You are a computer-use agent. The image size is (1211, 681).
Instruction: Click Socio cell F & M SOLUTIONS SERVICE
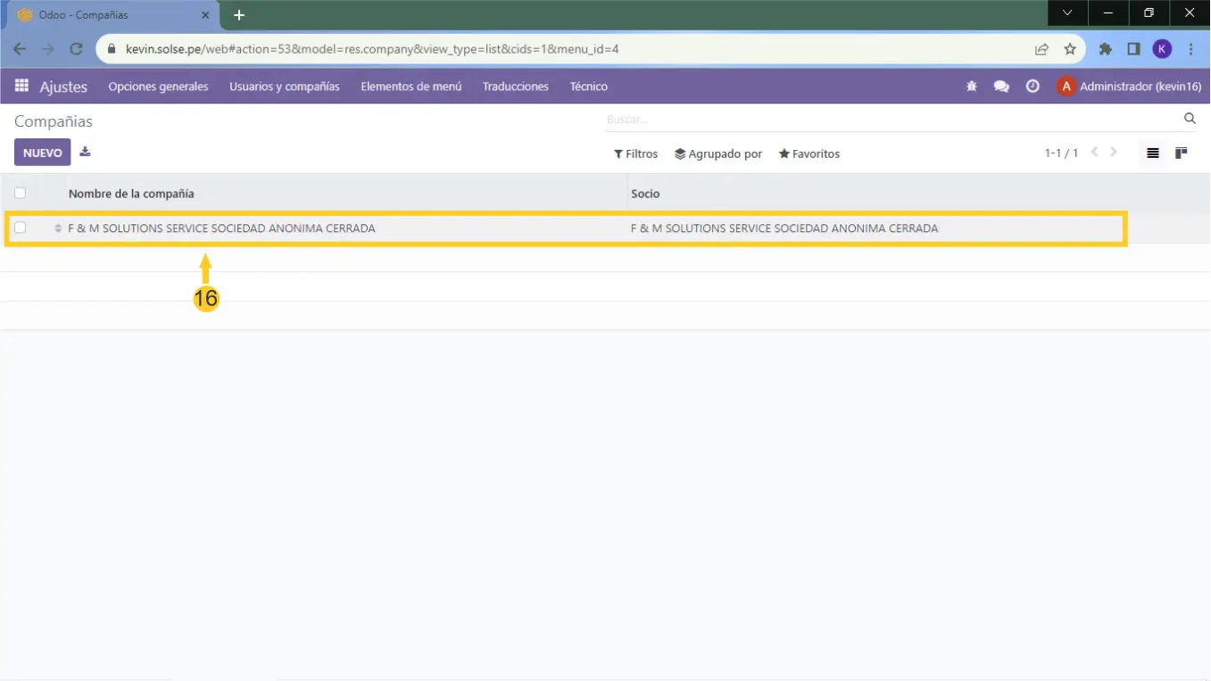[784, 228]
